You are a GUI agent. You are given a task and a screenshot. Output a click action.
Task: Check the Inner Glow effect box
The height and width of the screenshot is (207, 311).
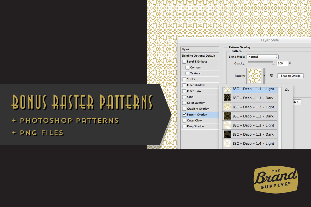(x=184, y=91)
